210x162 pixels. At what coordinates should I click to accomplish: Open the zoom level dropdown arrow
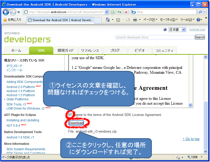point(202,157)
